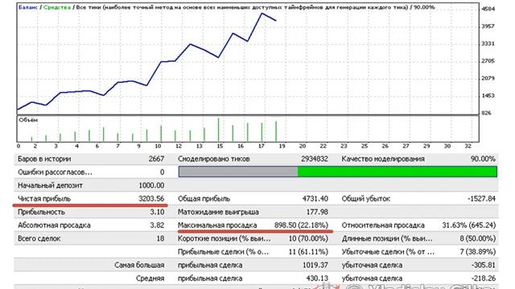Select profit factor value 3.10

point(157,212)
